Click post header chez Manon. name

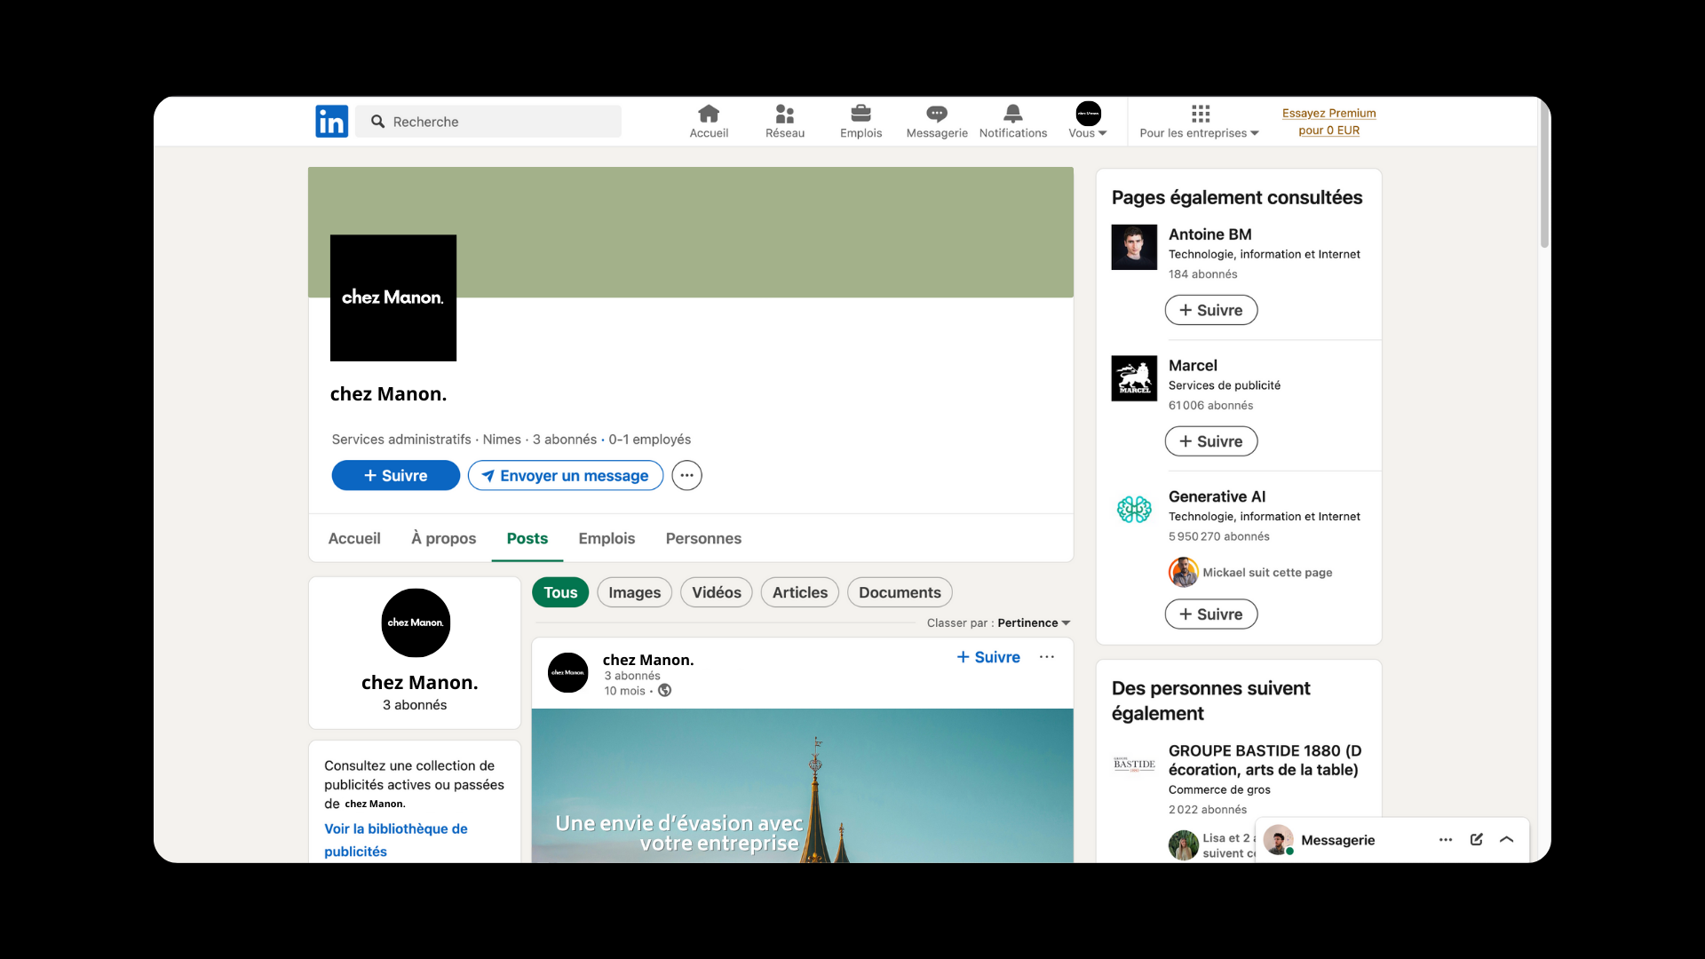pyautogui.click(x=648, y=660)
